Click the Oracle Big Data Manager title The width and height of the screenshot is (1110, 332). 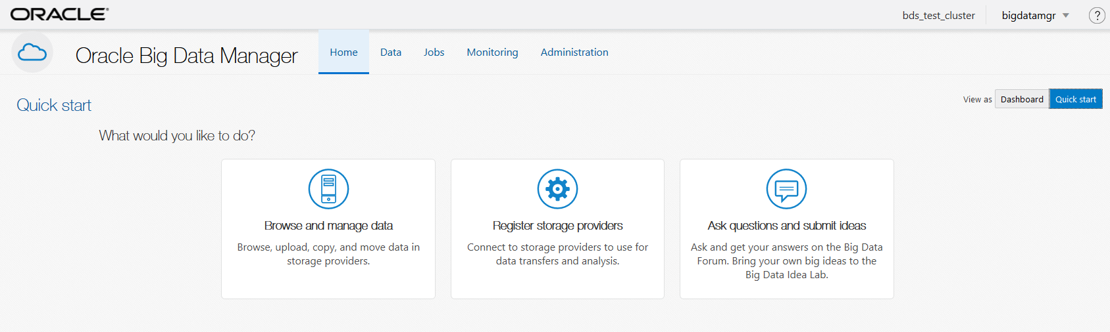[x=187, y=56]
